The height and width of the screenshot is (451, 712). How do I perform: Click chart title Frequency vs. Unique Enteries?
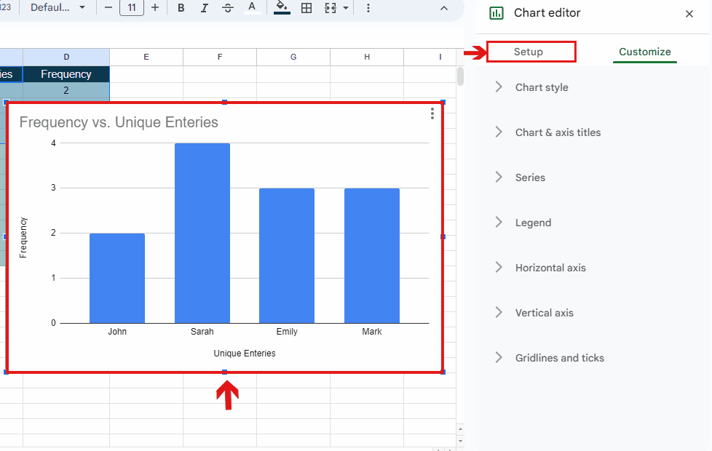(119, 122)
